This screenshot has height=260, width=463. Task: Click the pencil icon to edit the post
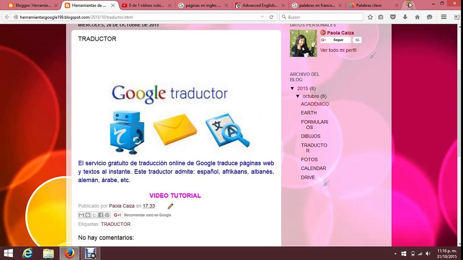tap(170, 206)
